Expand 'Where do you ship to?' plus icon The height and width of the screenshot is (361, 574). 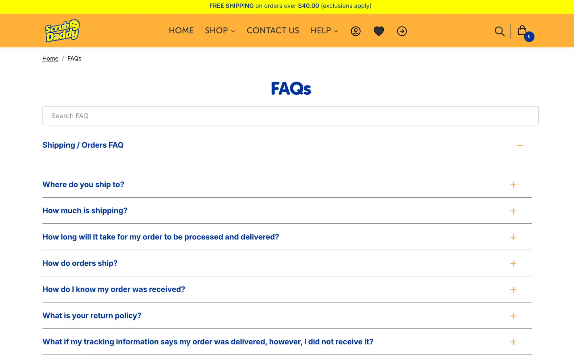[513, 185]
